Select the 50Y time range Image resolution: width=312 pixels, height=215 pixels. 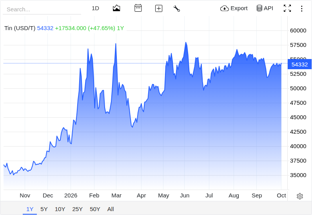(95, 209)
